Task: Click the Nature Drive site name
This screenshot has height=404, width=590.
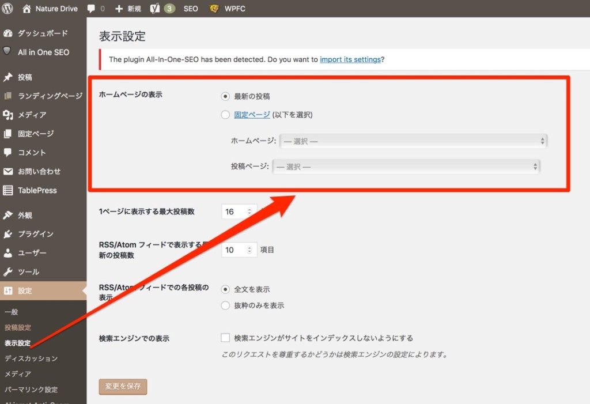Action: (x=56, y=9)
